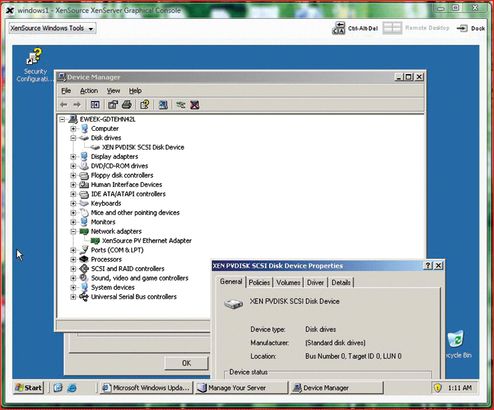Screen dimensions: 494x410
Task: Select Floppy disk controllers tree row
Action: coord(122,175)
